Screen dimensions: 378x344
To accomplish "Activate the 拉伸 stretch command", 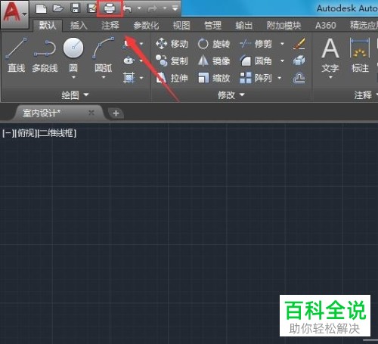I will tap(172, 78).
